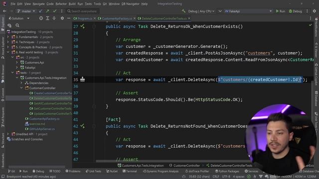
Task: Hide the Solution panel with minus icon
Action: pos(69,18)
